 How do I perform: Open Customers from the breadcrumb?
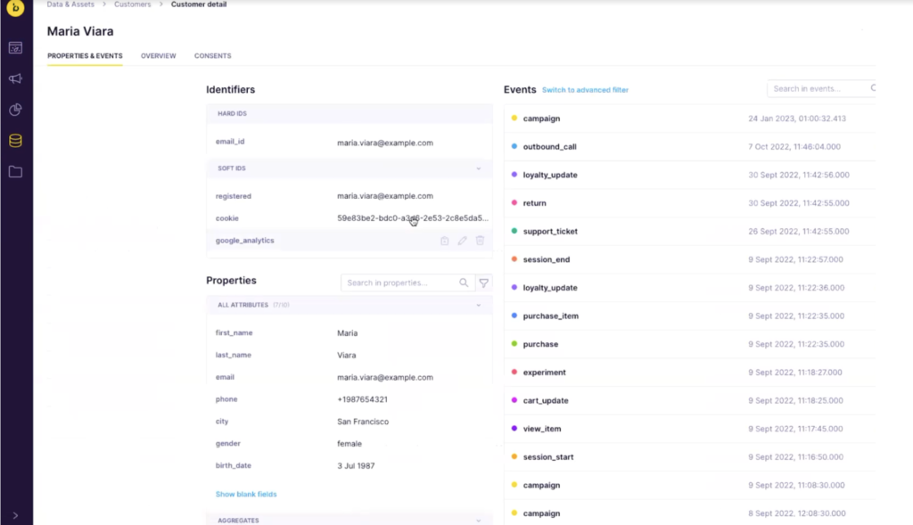[132, 4]
